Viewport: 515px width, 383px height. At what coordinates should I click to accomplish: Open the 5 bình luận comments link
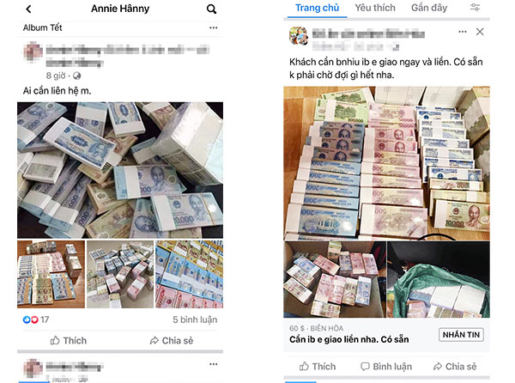[195, 319]
